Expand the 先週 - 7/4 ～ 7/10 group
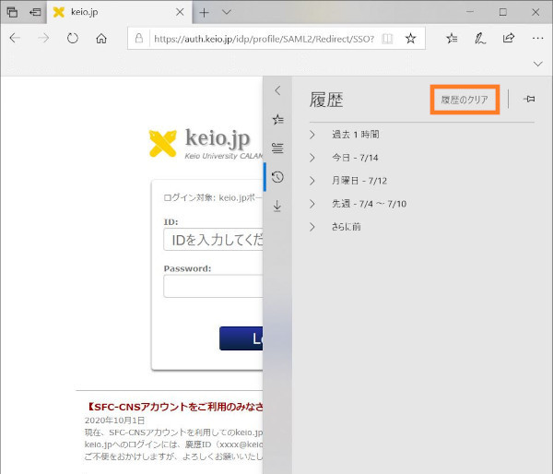Image resolution: width=553 pixels, height=474 pixels. pos(369,204)
